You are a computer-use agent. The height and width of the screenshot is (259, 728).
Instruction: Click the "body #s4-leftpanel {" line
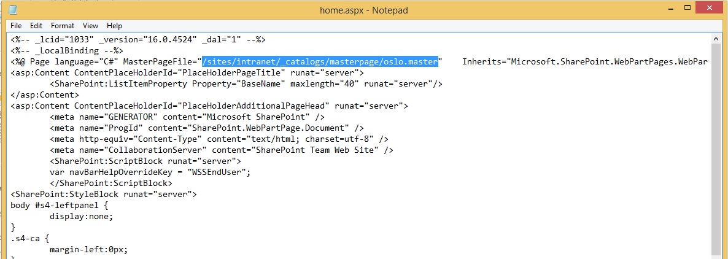point(60,206)
